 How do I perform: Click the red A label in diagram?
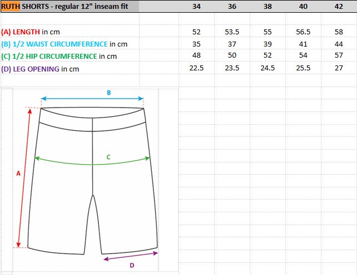click(x=18, y=174)
